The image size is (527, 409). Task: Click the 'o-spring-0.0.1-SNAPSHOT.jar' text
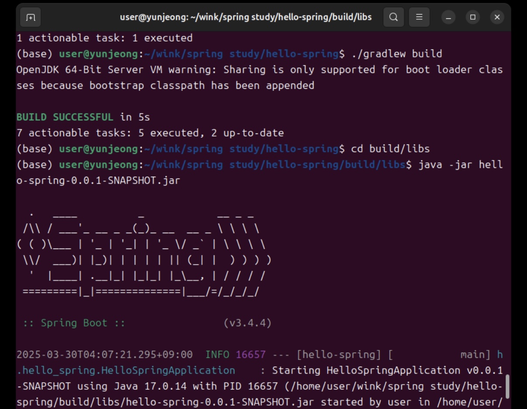point(98,180)
